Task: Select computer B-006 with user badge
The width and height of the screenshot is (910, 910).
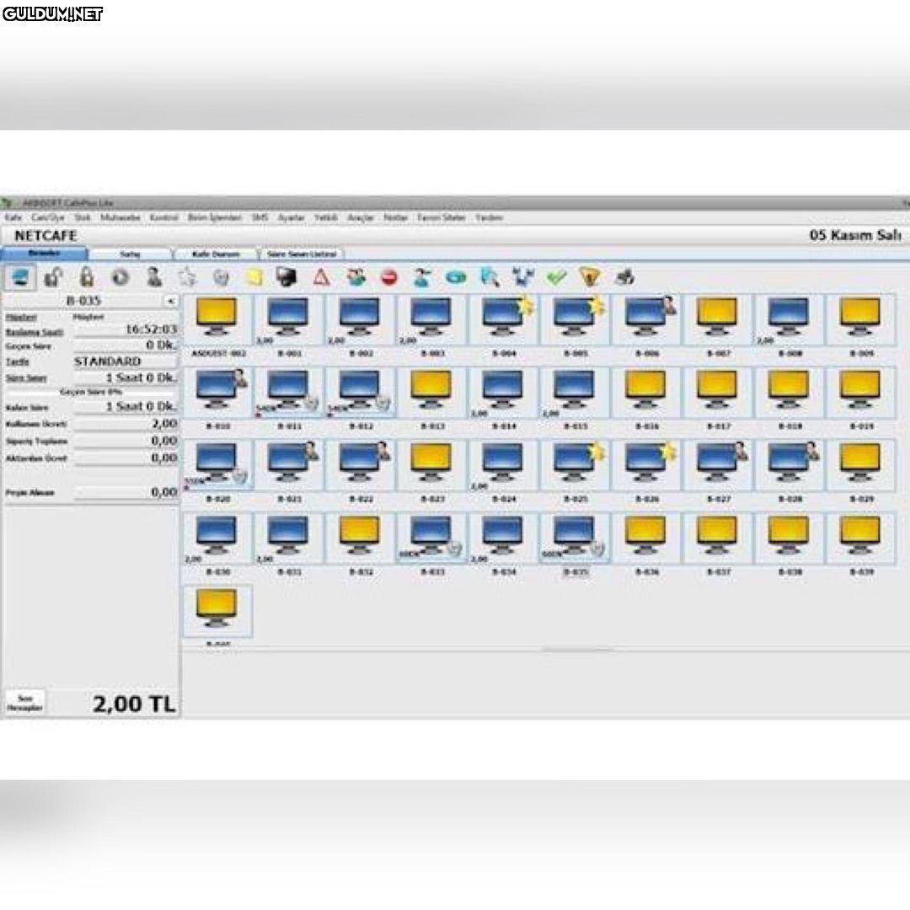Action: pyautogui.click(x=646, y=318)
